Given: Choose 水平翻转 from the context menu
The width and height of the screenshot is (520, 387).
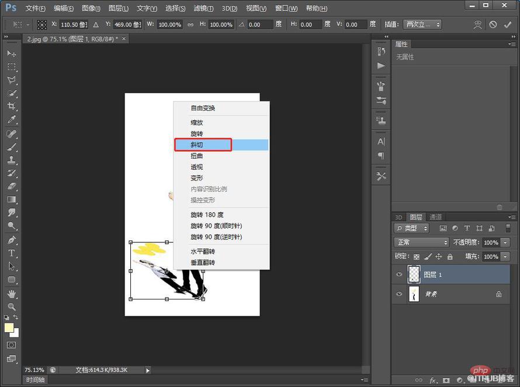Looking at the screenshot, I should click(221, 252).
